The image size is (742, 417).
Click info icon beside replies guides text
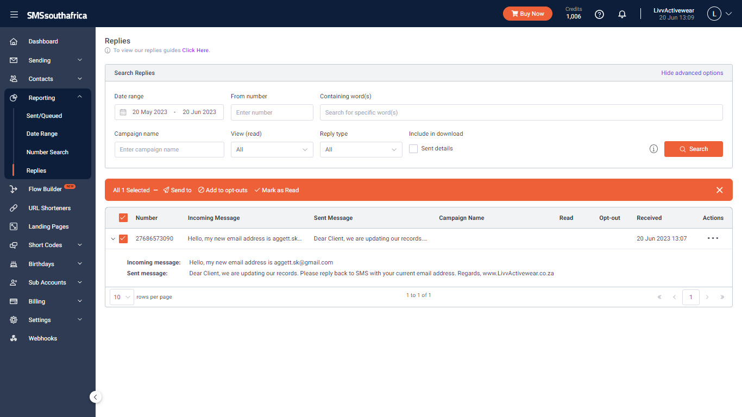coord(108,50)
